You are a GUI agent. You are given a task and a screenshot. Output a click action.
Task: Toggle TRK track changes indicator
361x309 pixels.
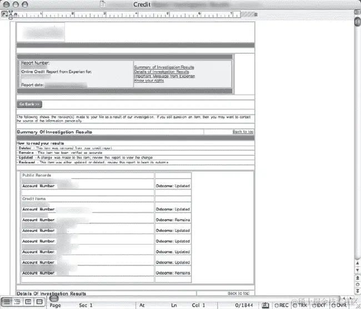tap(300, 305)
